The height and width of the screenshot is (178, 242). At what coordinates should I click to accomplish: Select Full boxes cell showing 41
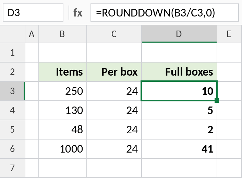click(x=179, y=149)
